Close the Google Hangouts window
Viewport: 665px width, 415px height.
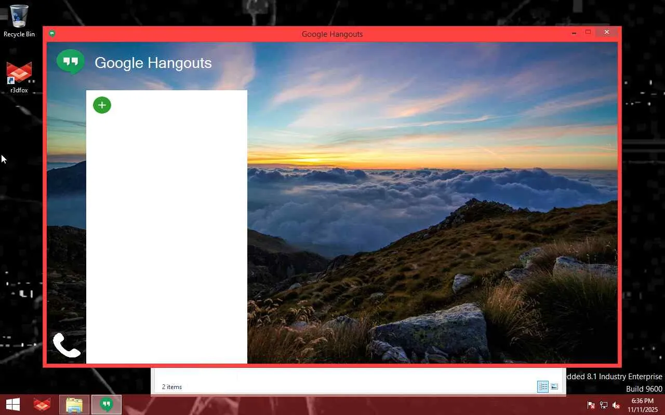[x=606, y=32]
